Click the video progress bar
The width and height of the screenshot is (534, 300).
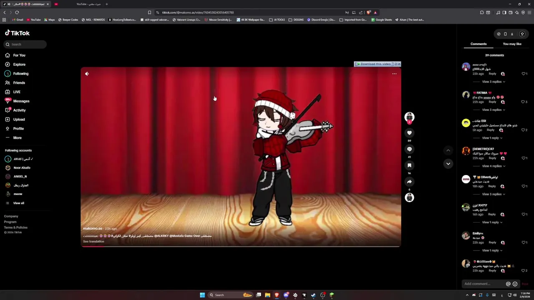coord(241,246)
